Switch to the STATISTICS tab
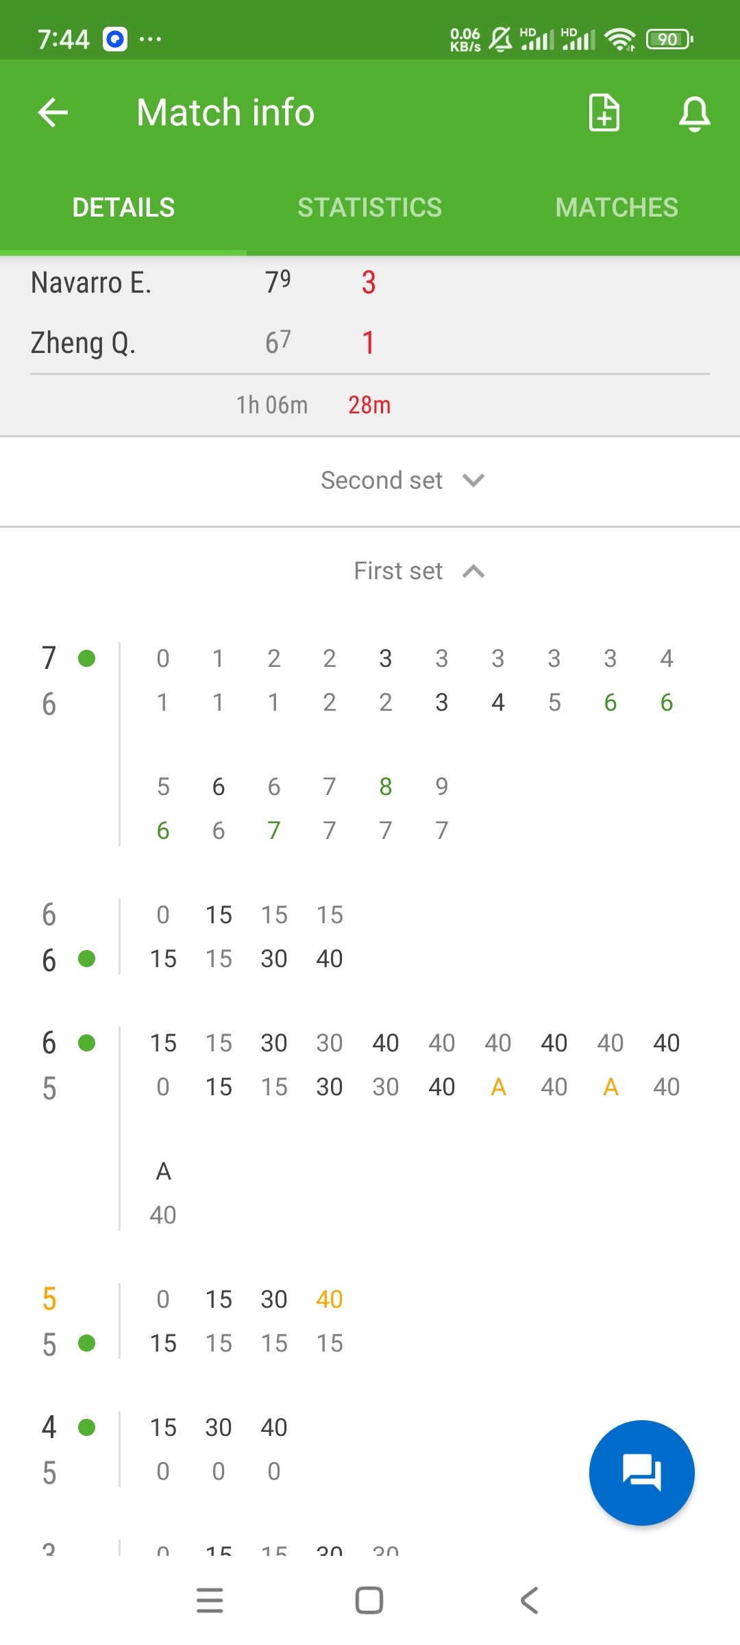740x1645 pixels. pos(370,207)
